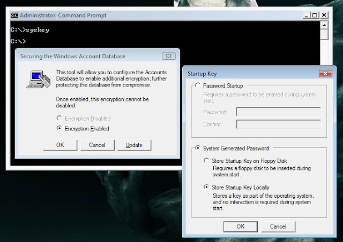Image resolution: width=343 pixels, height=242 pixels.
Task: Select Store Startup Key on Floppy Disk
Action: 206,160
